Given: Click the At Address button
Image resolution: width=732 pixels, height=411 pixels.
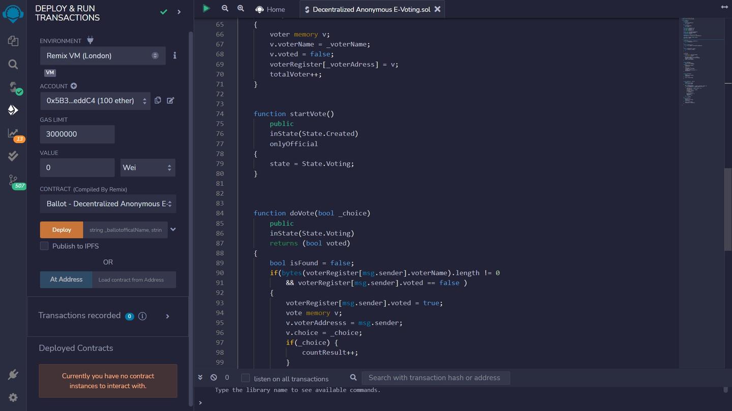Looking at the screenshot, I should [66, 280].
